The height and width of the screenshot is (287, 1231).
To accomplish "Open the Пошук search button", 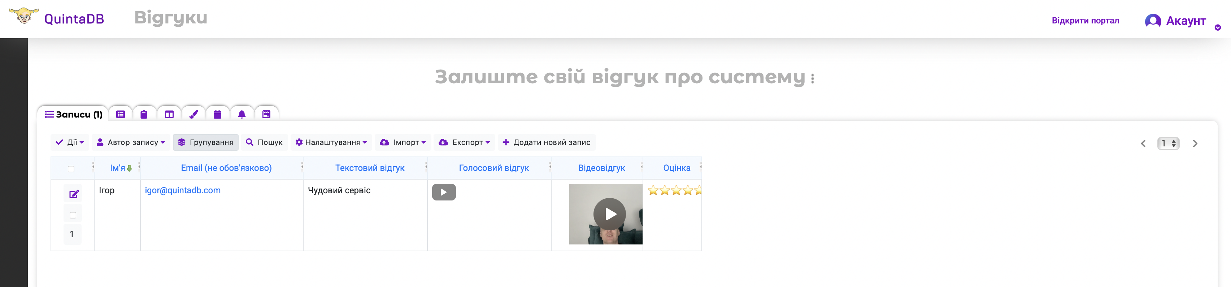I will (264, 142).
